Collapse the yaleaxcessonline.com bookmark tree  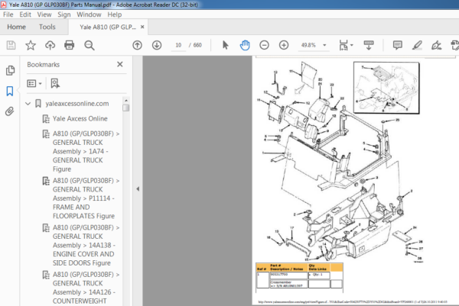click(28, 104)
